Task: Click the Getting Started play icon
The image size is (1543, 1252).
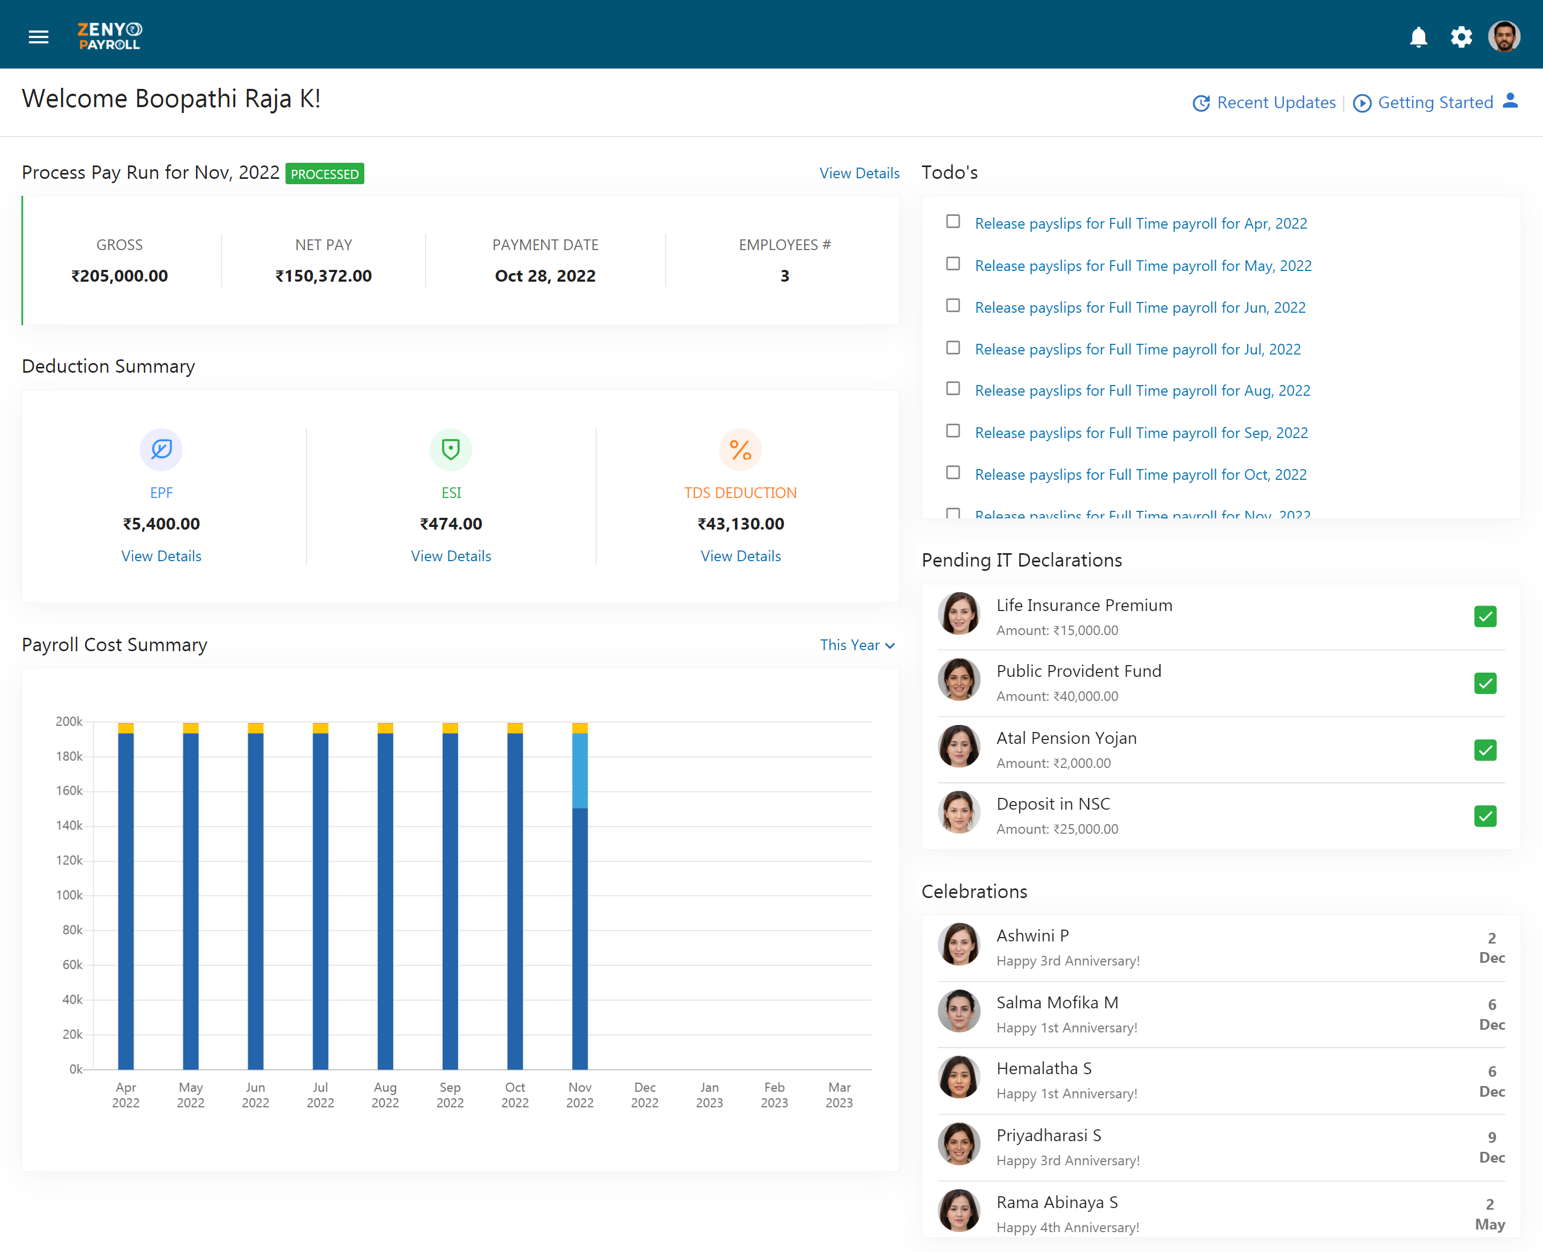Action: 1362,103
